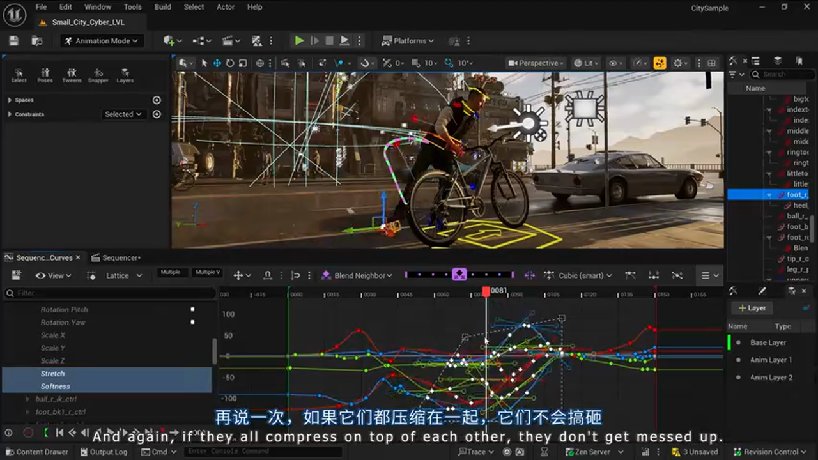The width and height of the screenshot is (818, 460).
Task: Open the Build menu
Action: [x=162, y=7]
